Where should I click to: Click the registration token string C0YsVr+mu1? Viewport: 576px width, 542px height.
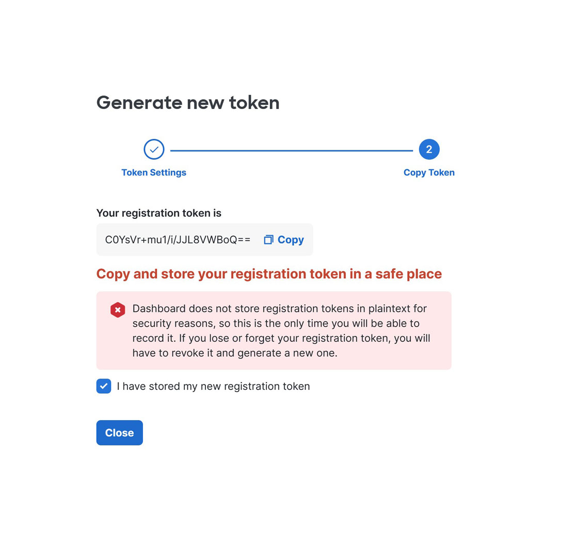[178, 240]
